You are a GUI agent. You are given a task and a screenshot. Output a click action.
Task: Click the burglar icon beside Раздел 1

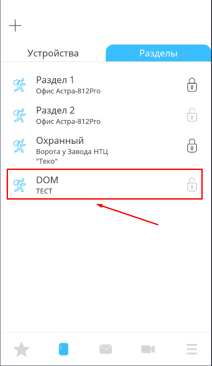click(x=19, y=85)
